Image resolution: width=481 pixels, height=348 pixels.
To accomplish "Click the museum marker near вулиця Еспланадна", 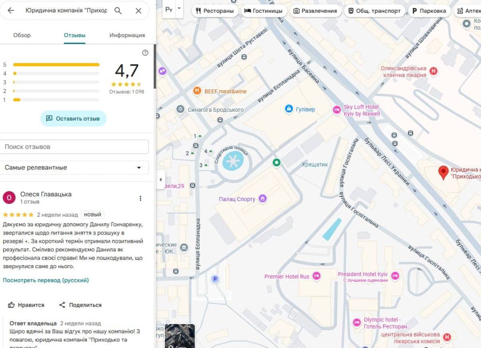I will tap(184, 247).
